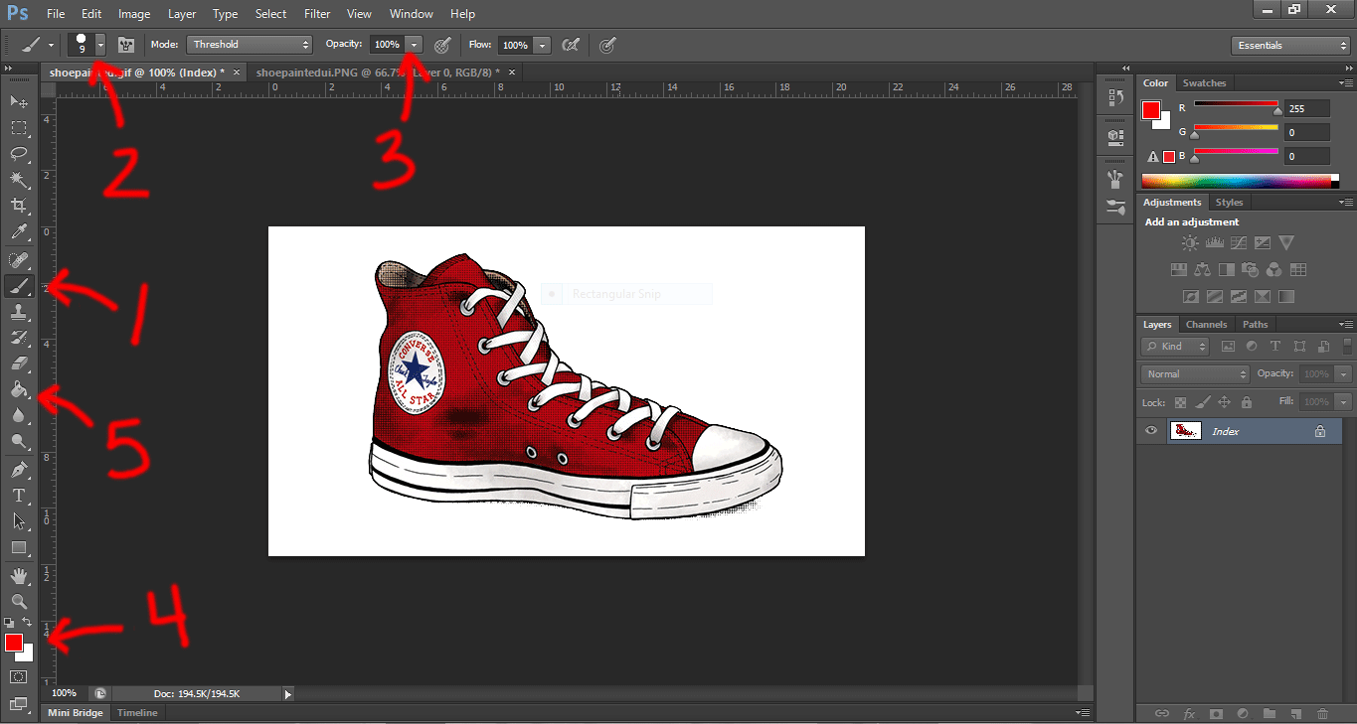
Task: Open the painting Mode dropdown
Action: 250,45
